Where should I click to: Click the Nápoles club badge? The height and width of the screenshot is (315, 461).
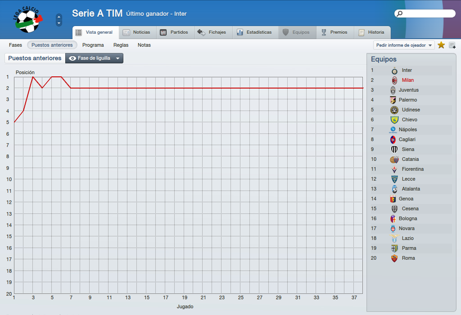(x=393, y=129)
